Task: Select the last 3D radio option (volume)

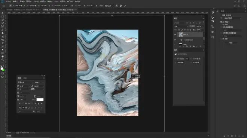Action: pyautogui.click(x=221, y=39)
